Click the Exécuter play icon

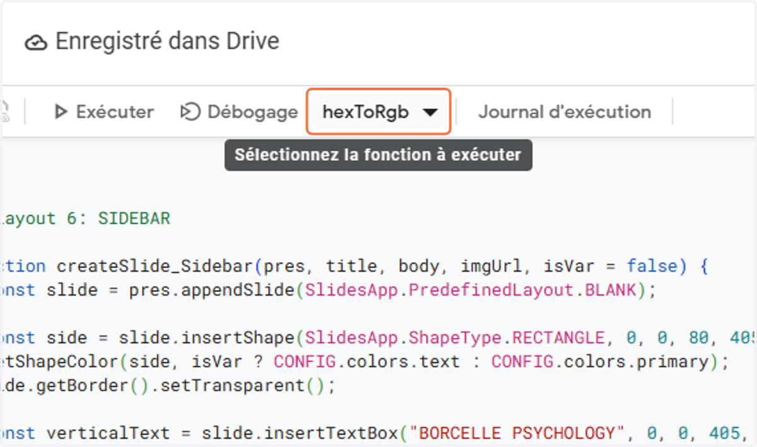tap(61, 112)
